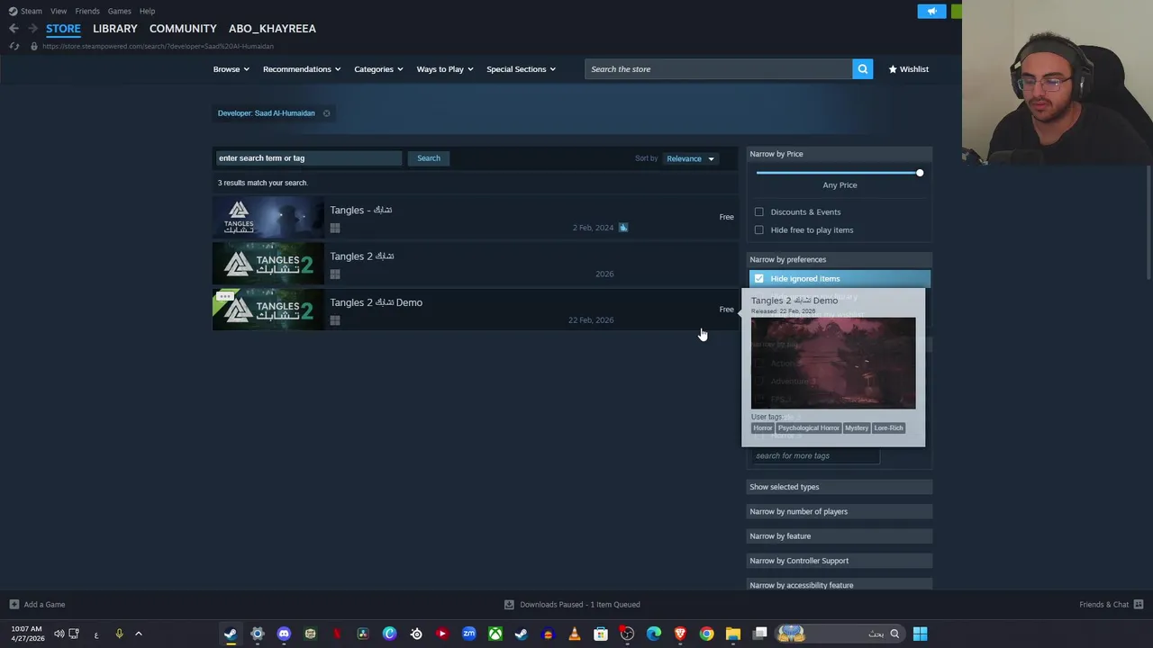Image resolution: width=1153 pixels, height=648 pixels.
Task: Open the Sort by Relevance dropdown
Action: coord(690,158)
